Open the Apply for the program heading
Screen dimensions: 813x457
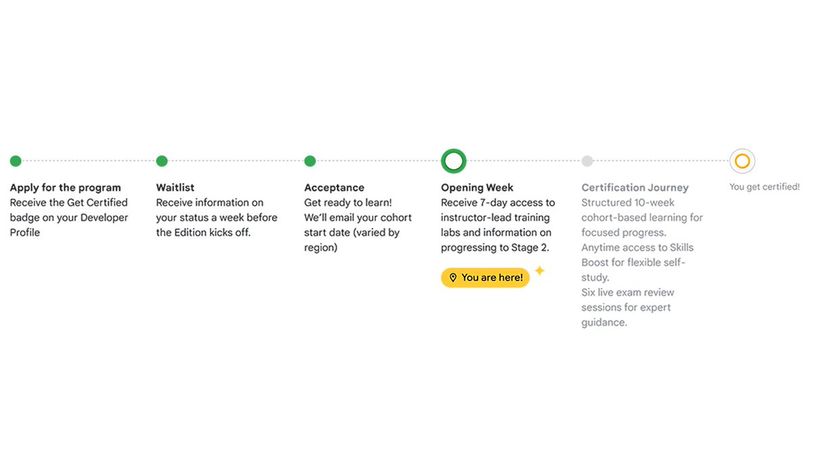tap(65, 188)
